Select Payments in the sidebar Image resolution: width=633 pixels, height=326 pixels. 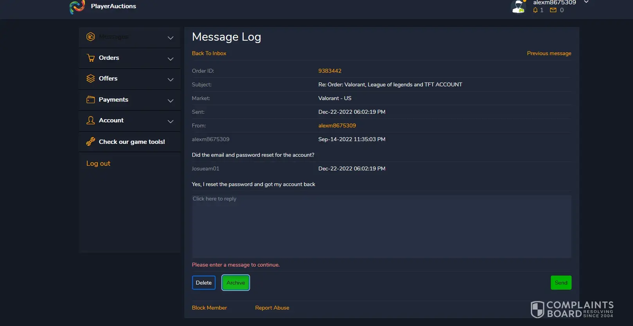click(x=113, y=100)
